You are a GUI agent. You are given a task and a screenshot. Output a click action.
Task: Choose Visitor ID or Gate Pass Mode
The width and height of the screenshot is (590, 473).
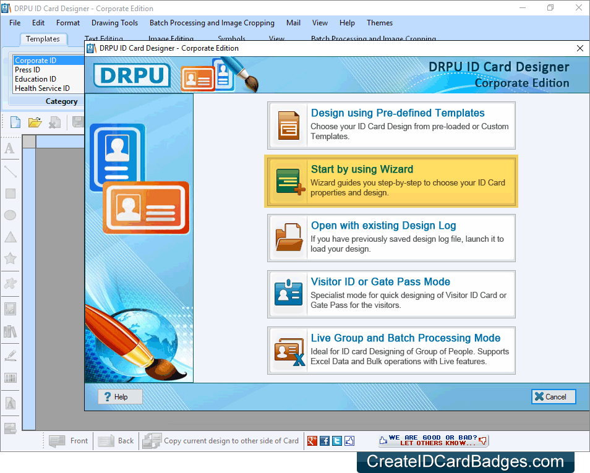tap(391, 294)
